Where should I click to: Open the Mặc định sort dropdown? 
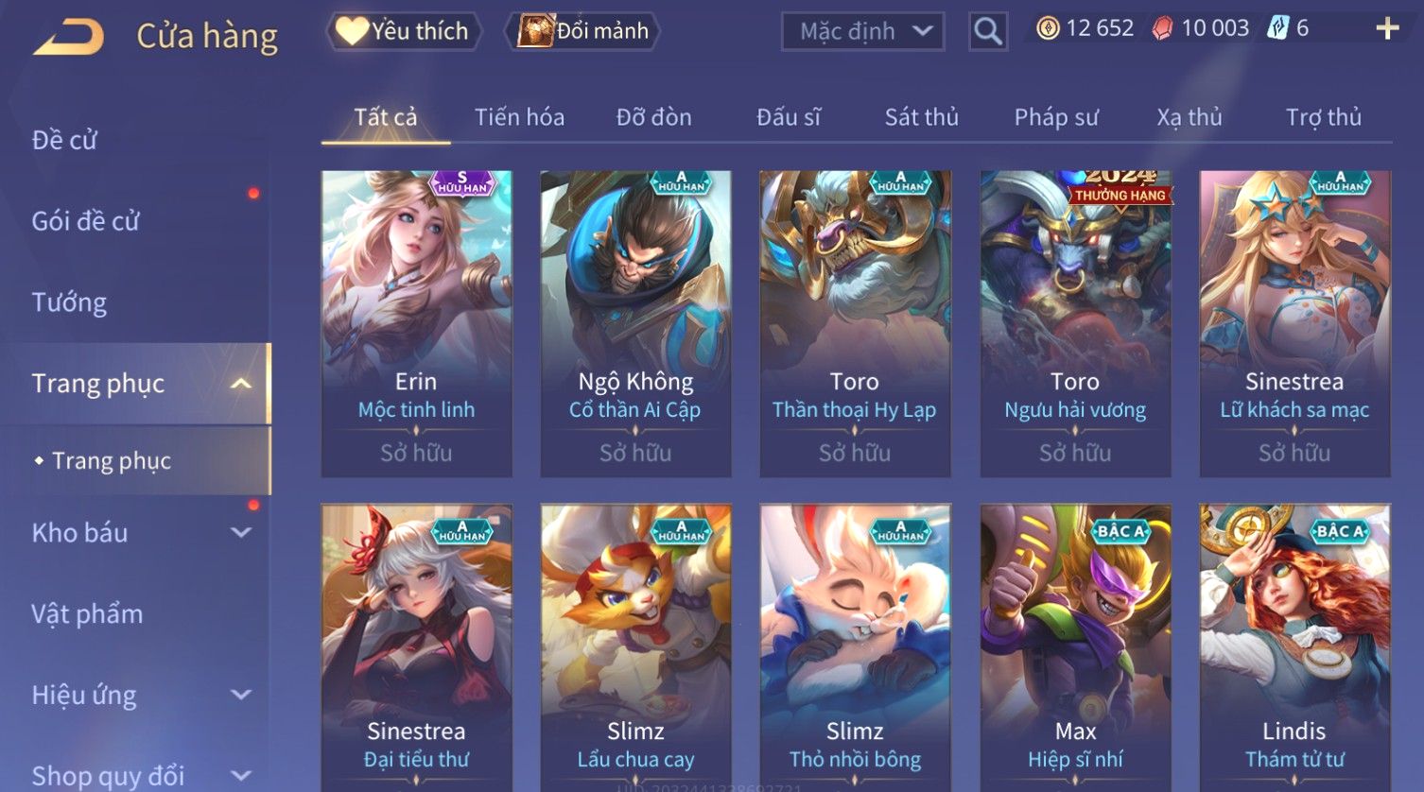click(x=863, y=31)
